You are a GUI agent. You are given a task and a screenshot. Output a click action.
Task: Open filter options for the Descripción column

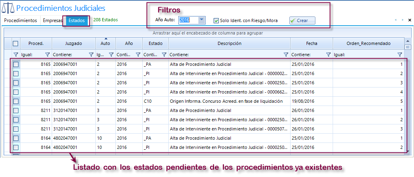[x=286, y=55]
